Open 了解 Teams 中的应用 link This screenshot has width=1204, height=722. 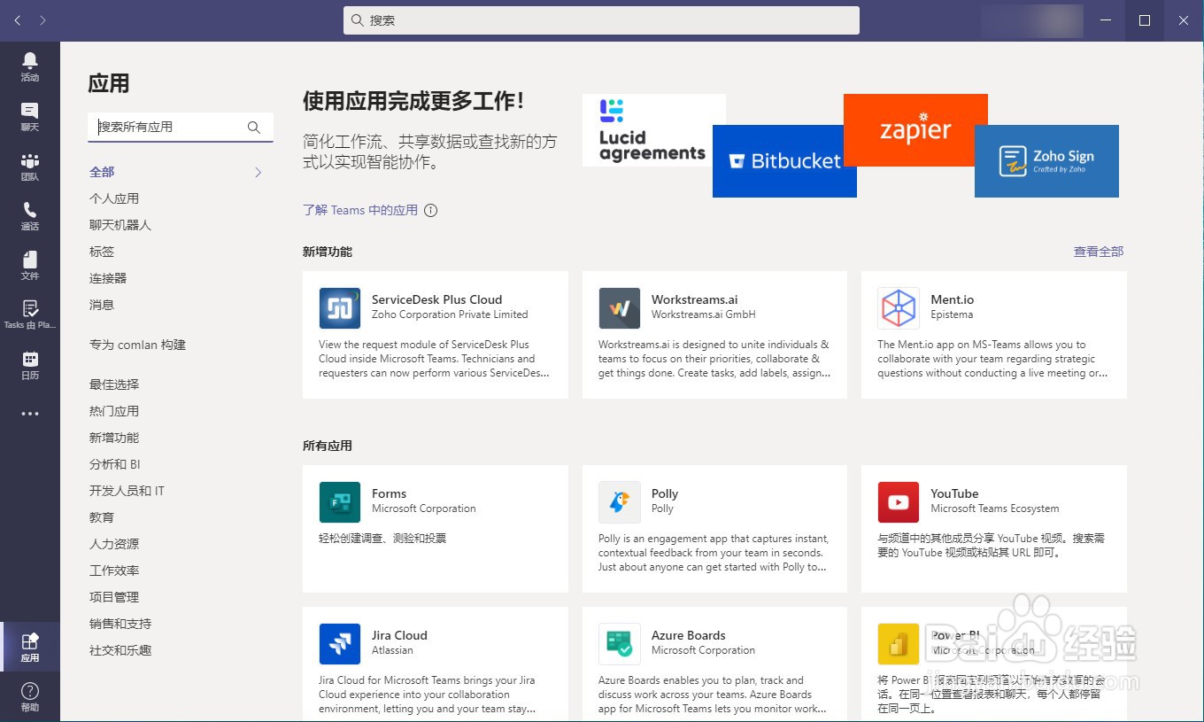360,210
